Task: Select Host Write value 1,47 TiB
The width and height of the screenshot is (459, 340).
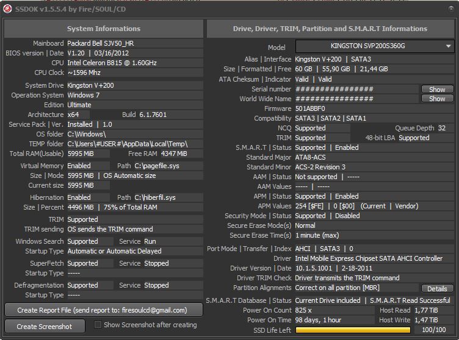Action: point(426,320)
